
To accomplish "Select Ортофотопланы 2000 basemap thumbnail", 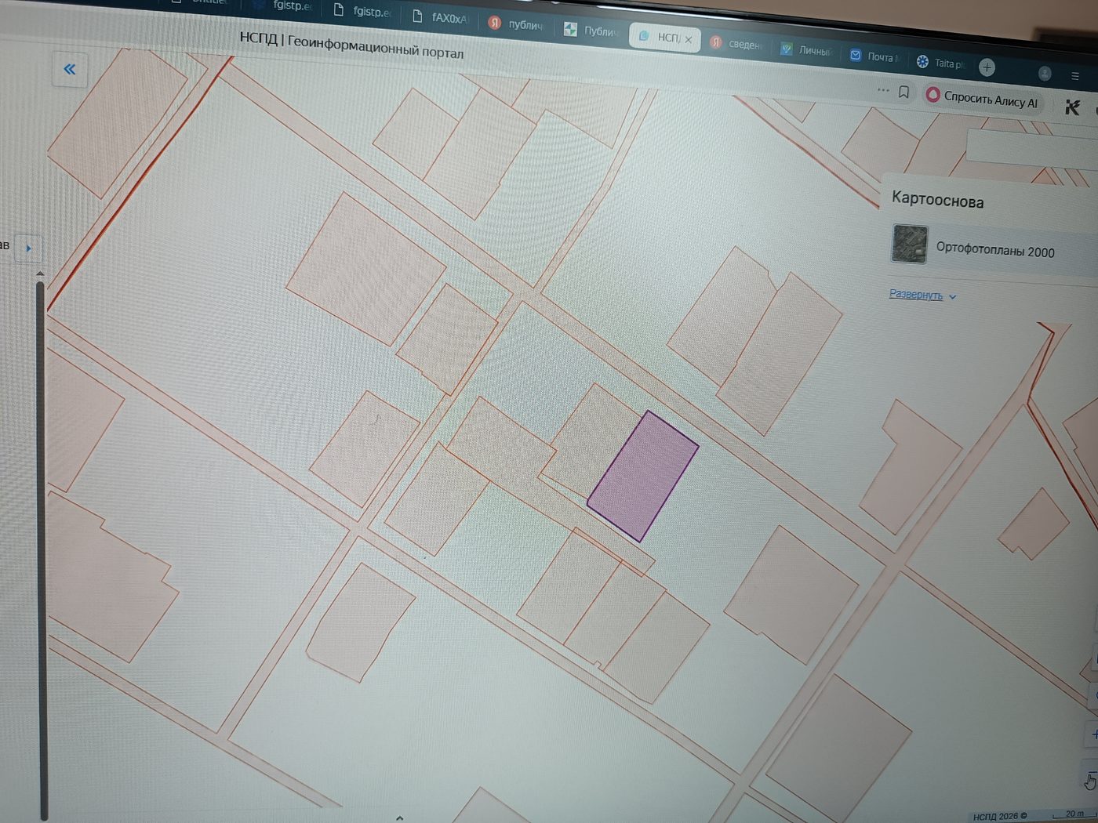I will 909,244.
